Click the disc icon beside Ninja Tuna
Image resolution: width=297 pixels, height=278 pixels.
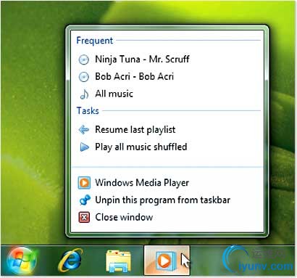[x=84, y=60]
